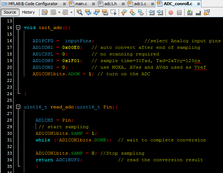Collapse the read_adc function fold

coord(18,107)
